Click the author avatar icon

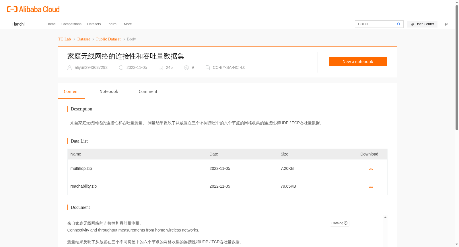tap(69, 68)
